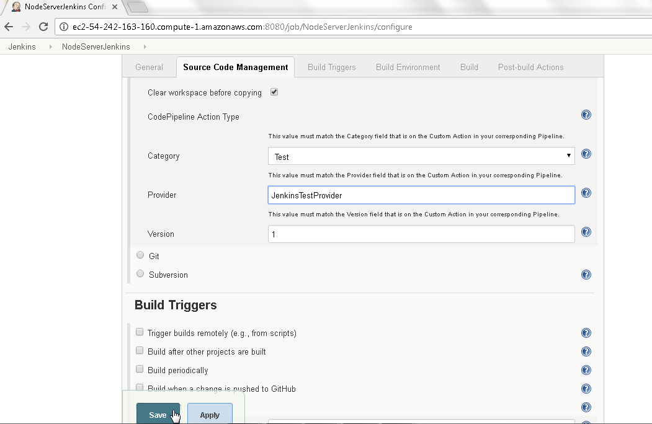Open help for CodePipeline Action Type
The height and width of the screenshot is (424, 652).
click(586, 115)
